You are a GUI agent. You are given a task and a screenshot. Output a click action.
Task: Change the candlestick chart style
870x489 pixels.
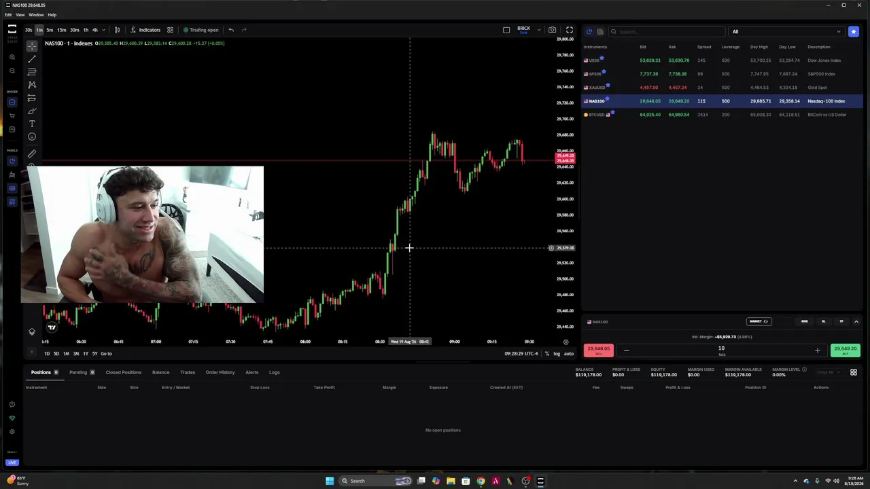point(117,30)
